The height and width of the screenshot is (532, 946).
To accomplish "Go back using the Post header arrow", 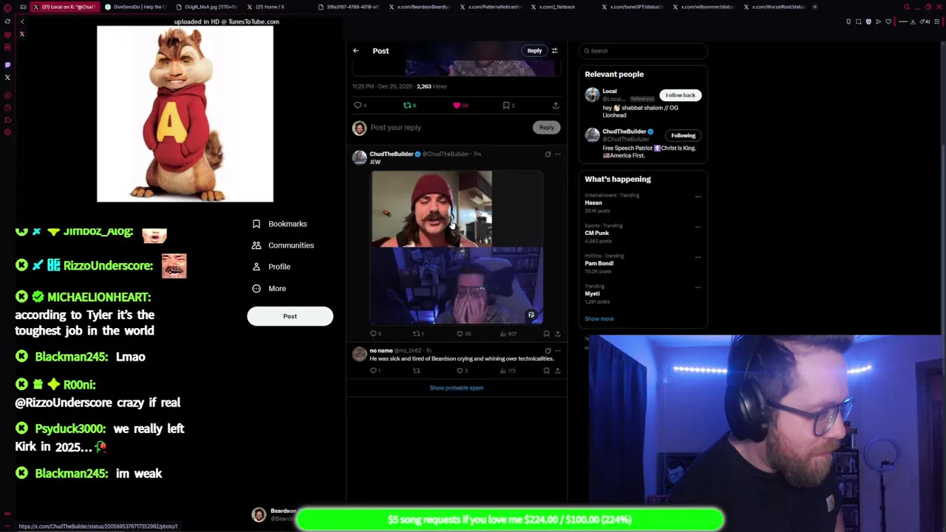I will 355,51.
